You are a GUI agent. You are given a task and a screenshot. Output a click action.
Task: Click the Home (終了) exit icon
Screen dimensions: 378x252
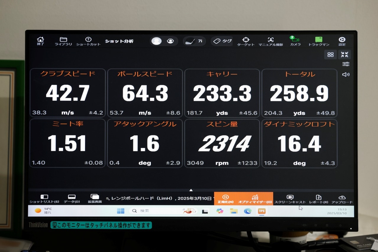point(40,41)
